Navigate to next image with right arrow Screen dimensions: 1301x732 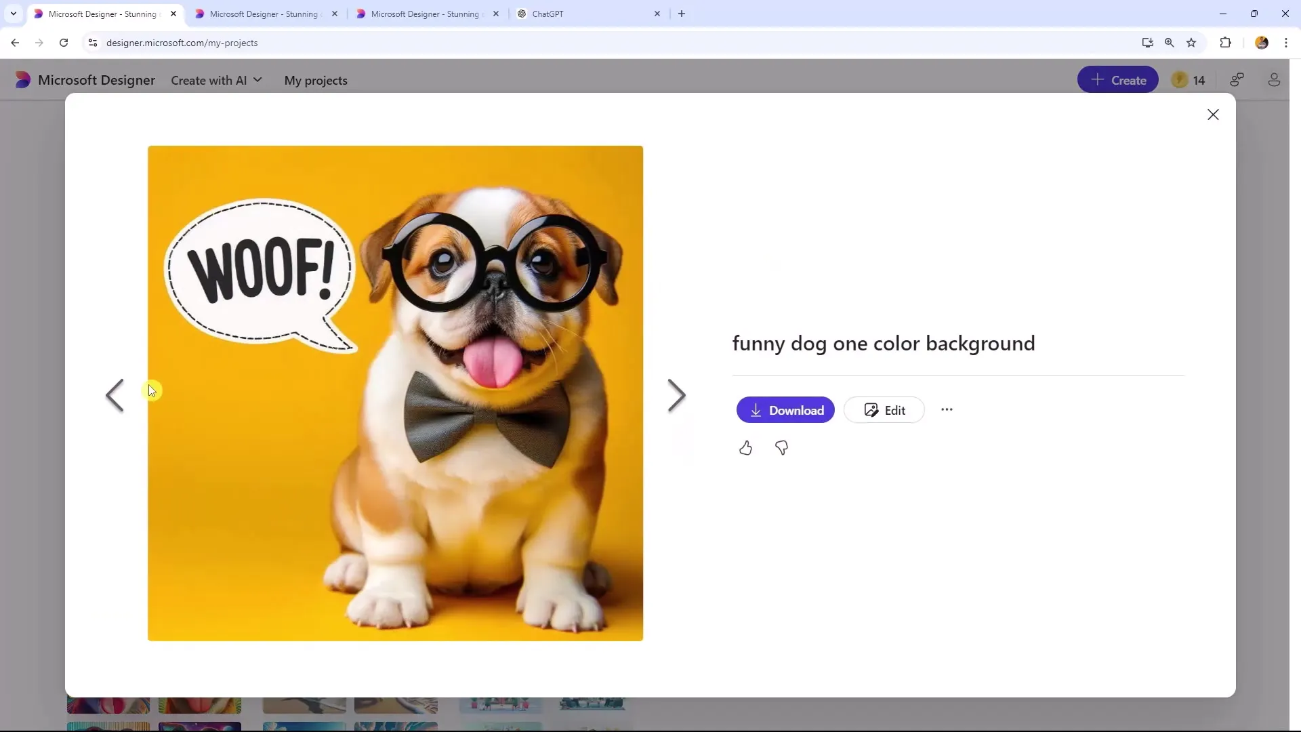[x=678, y=393]
